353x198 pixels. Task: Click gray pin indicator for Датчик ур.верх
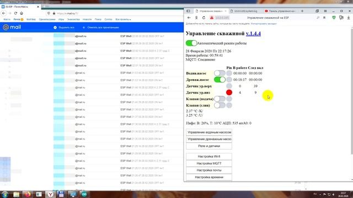(x=229, y=86)
